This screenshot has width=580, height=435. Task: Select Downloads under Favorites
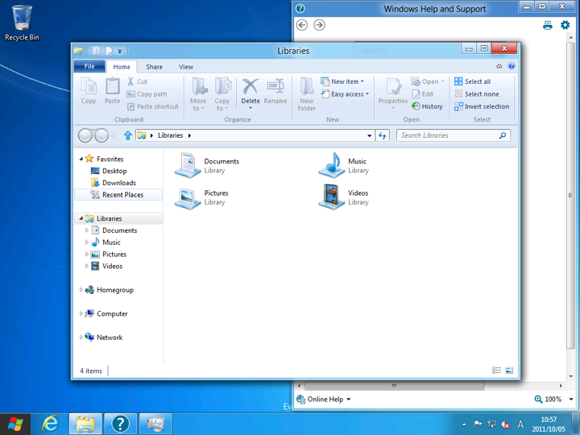click(x=114, y=183)
